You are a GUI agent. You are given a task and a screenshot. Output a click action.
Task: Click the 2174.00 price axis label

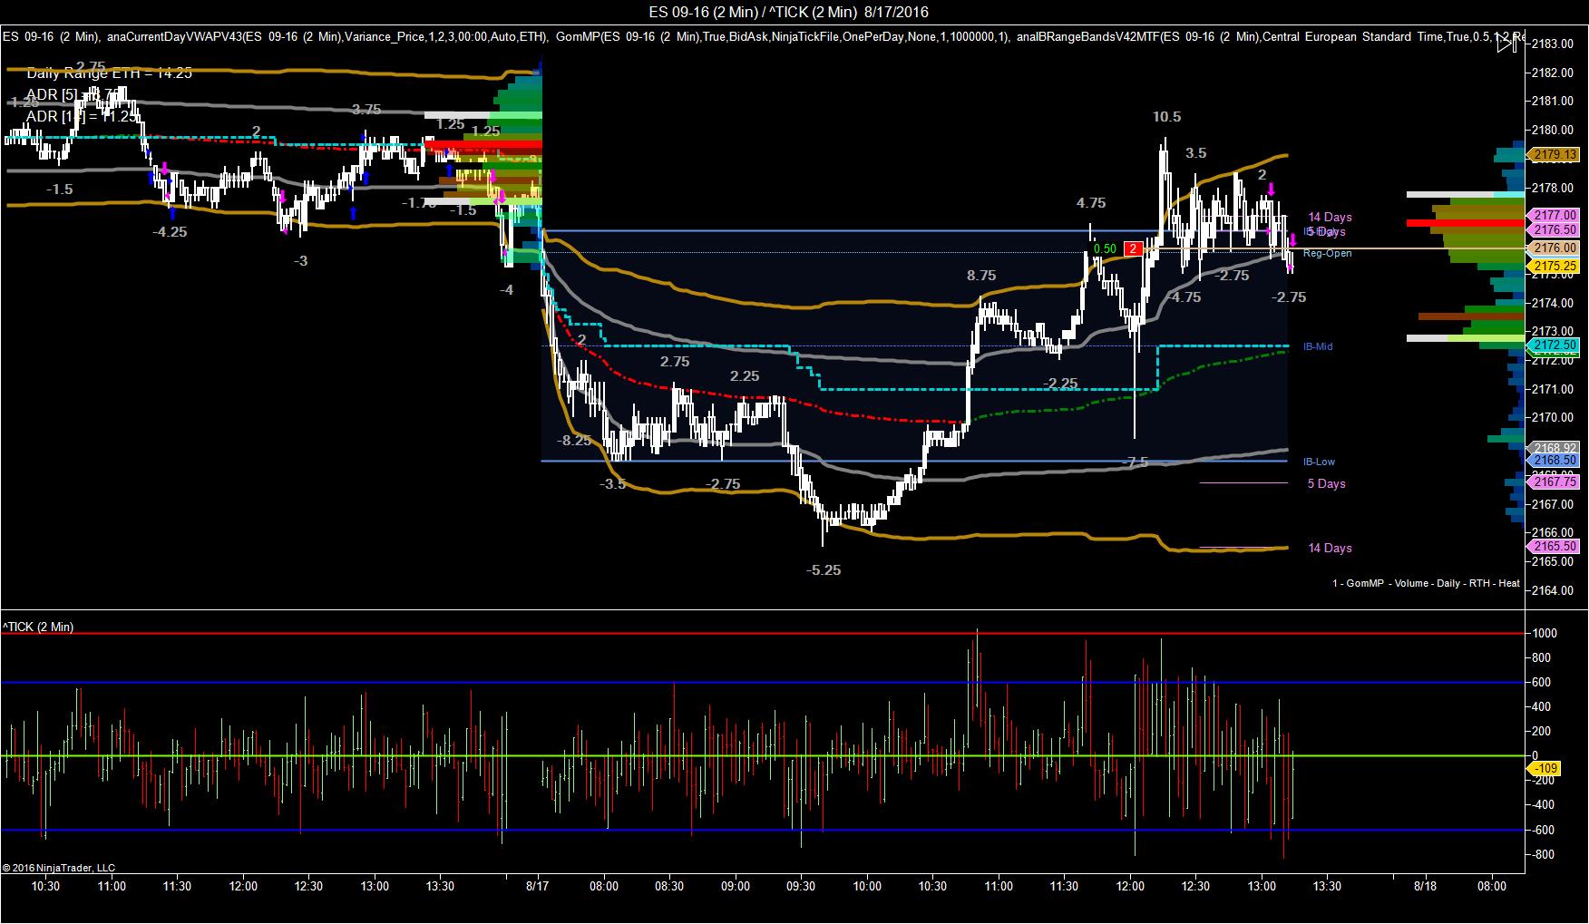pos(1554,303)
